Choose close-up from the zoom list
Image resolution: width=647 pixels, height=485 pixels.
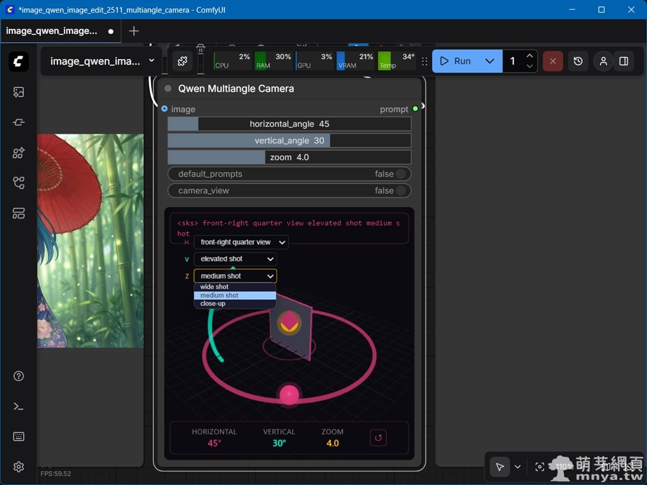tap(213, 304)
